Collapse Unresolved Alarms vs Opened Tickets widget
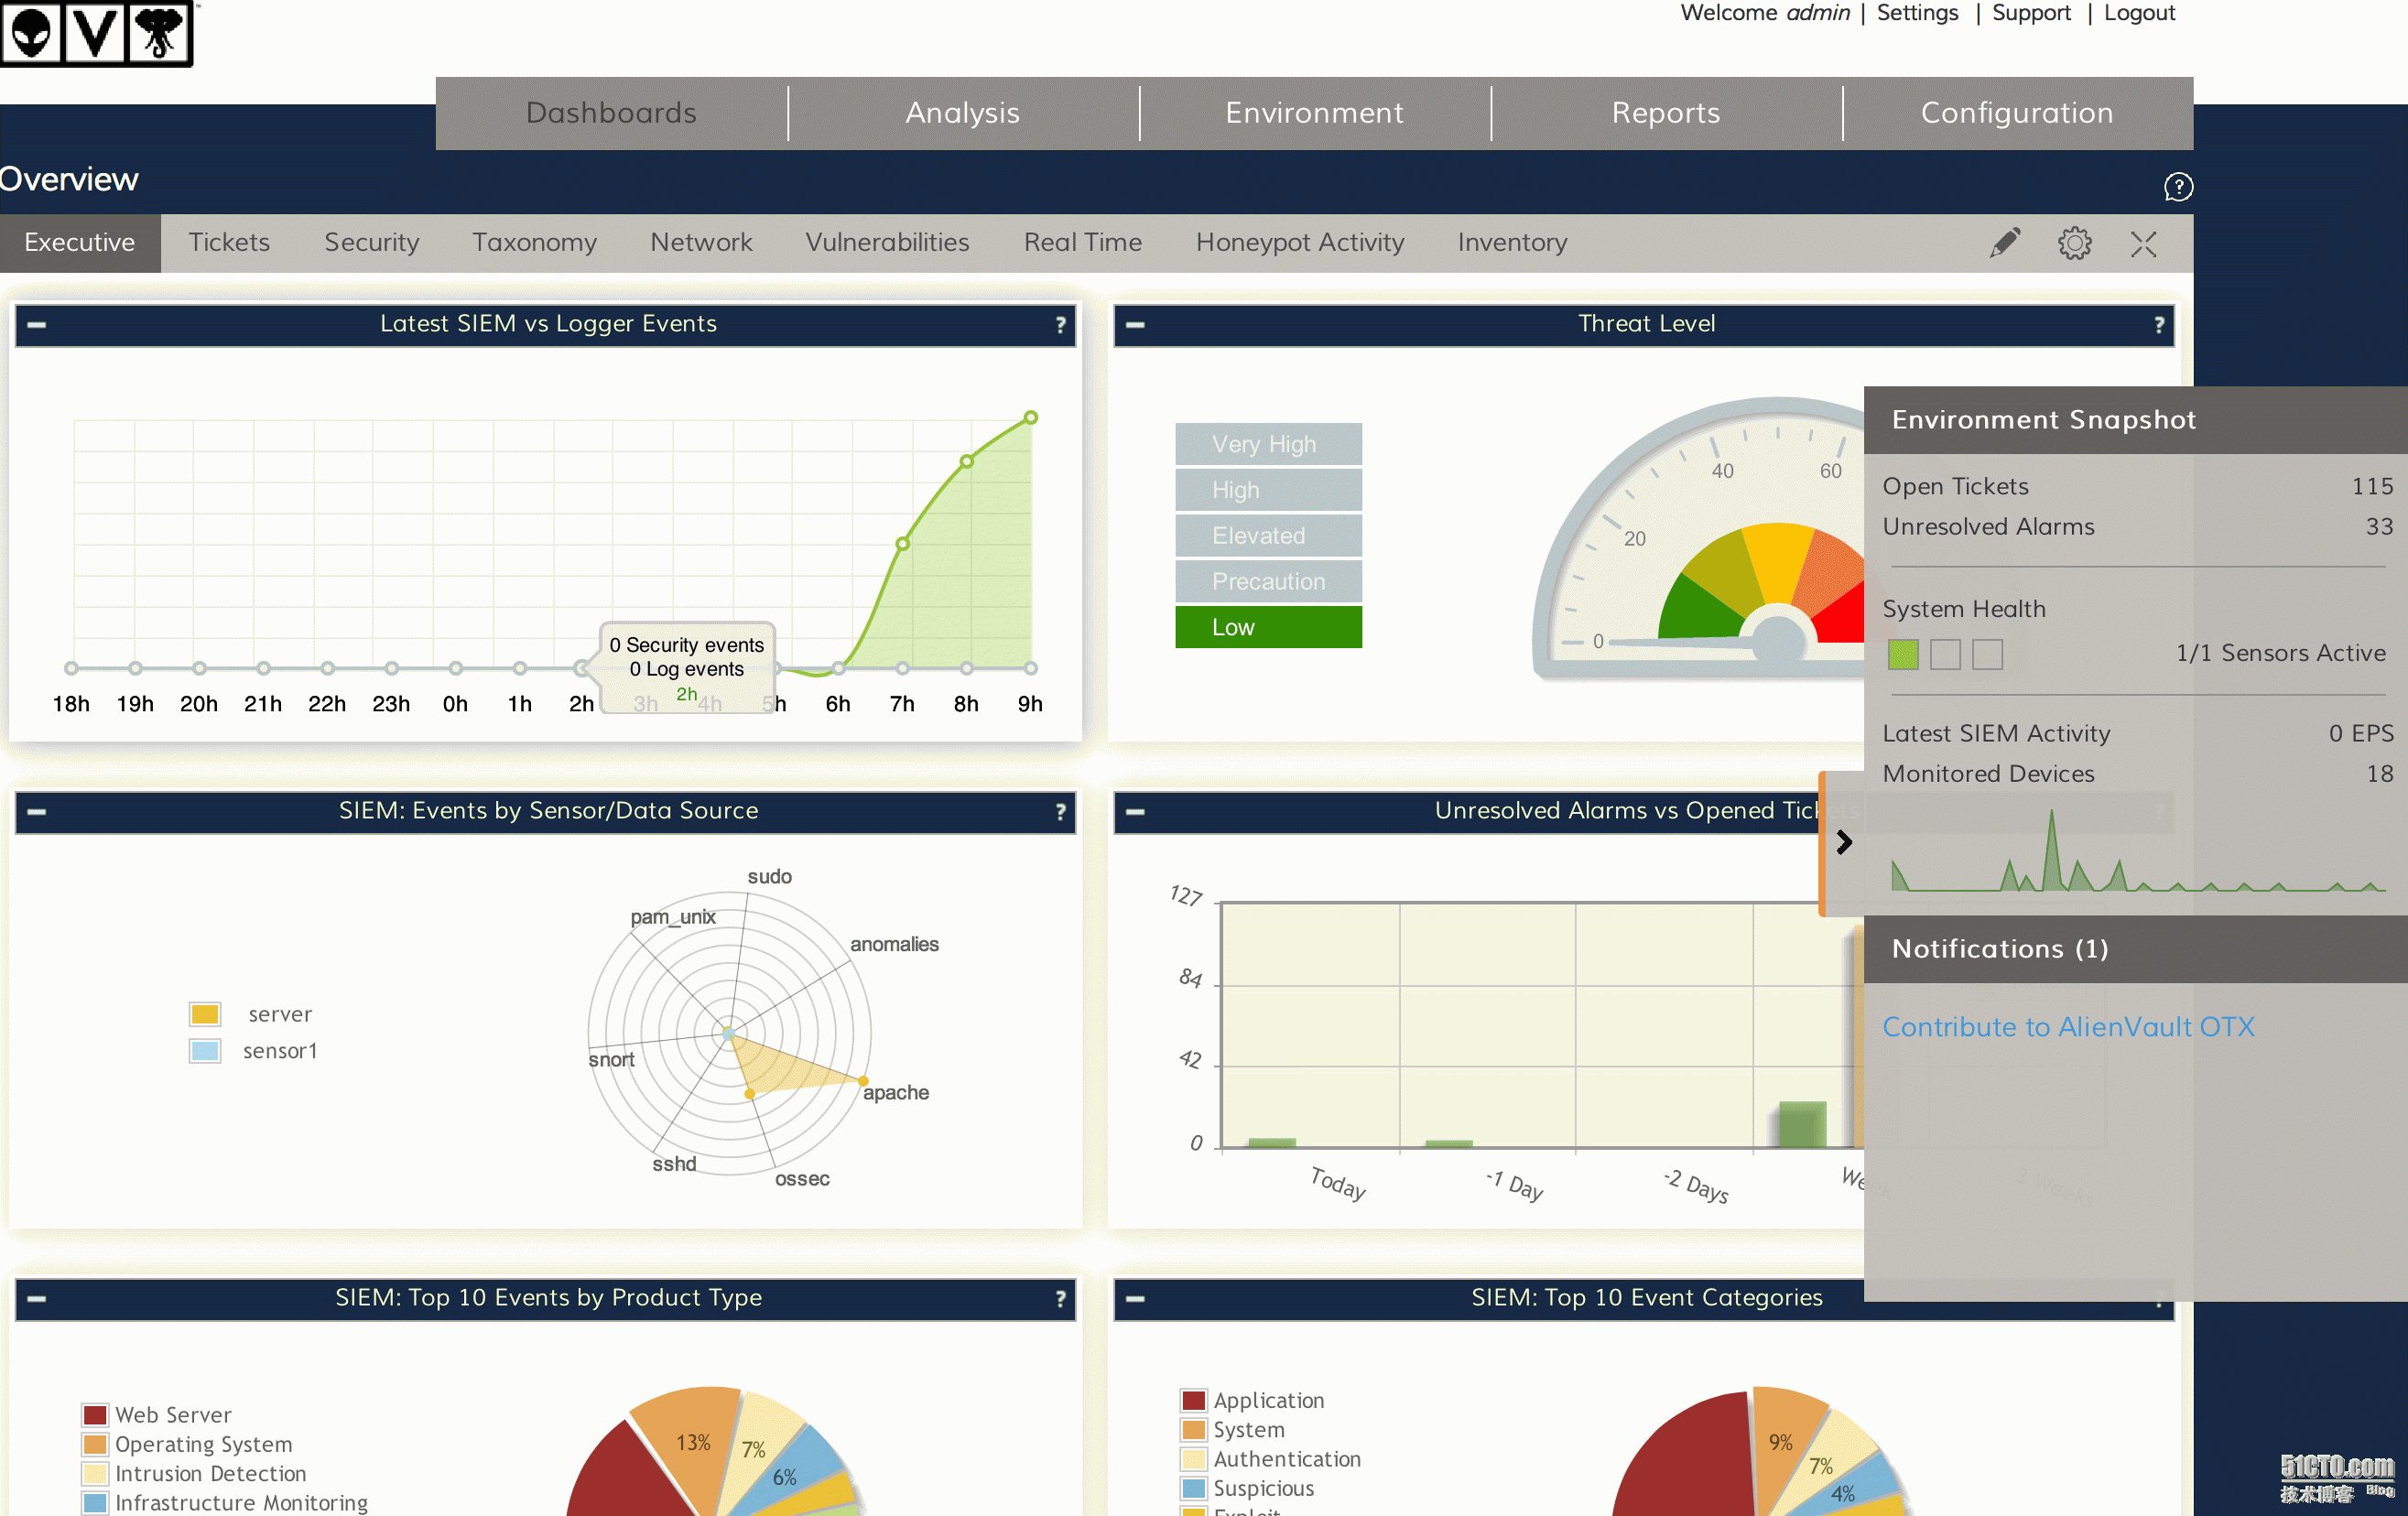The height and width of the screenshot is (1516, 2408). tap(1135, 812)
